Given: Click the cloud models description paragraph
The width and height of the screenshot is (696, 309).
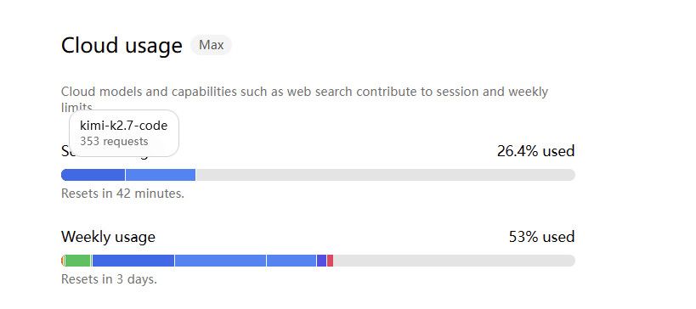Looking at the screenshot, I should coord(304,99).
